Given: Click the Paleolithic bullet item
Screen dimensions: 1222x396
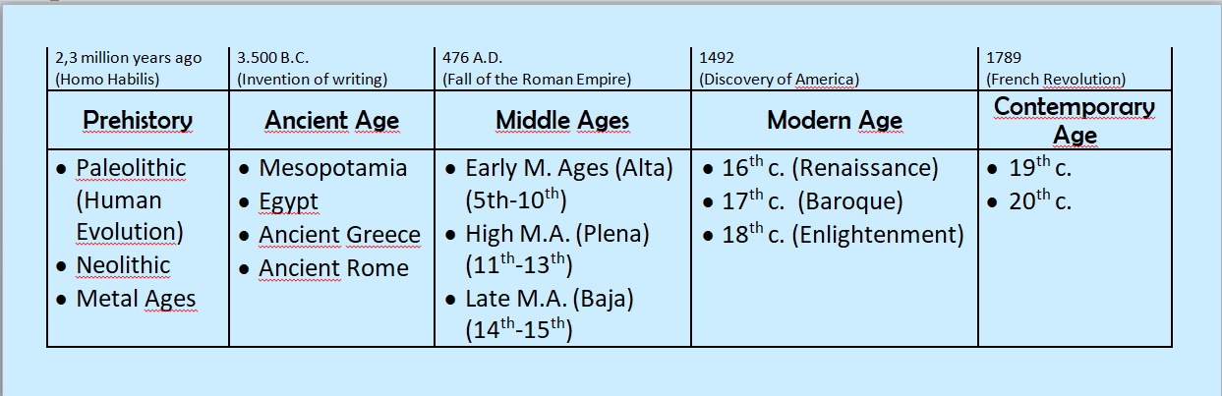Looking at the screenshot, I should tap(131, 168).
